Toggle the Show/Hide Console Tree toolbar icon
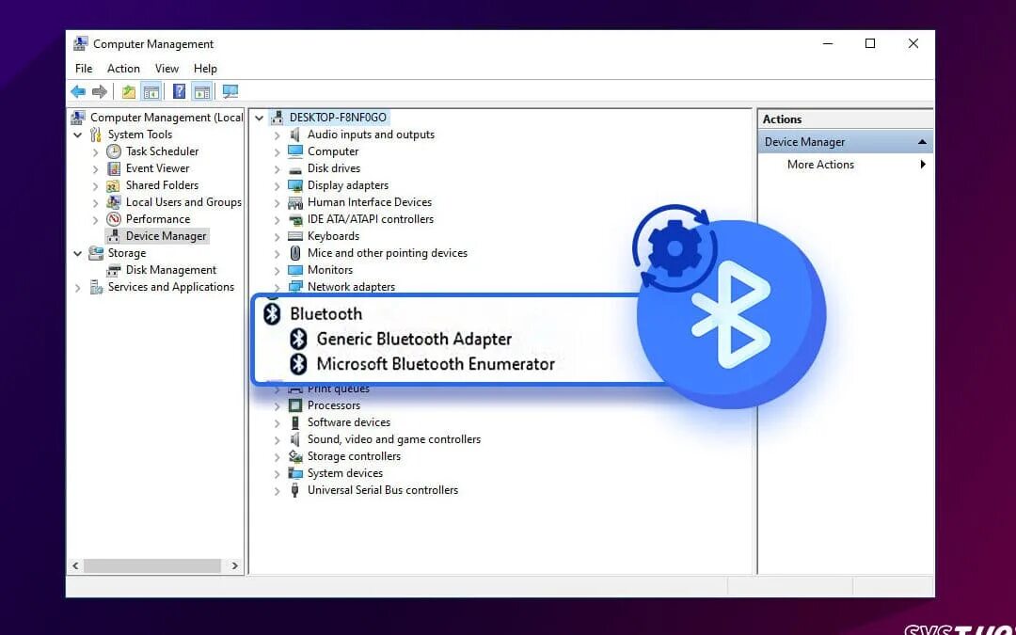The width and height of the screenshot is (1016, 635). 151,92
